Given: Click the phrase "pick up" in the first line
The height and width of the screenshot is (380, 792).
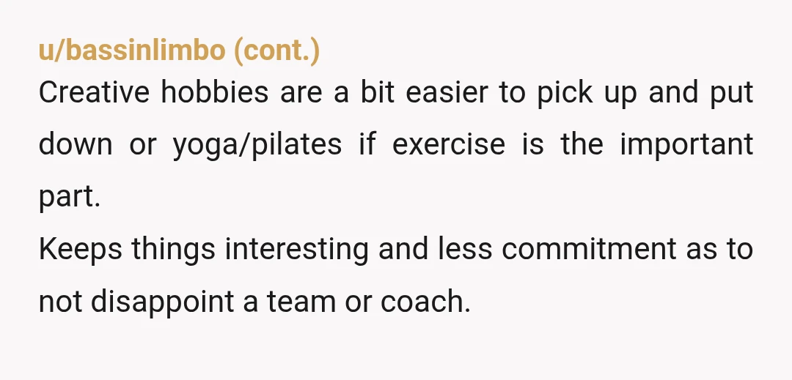Looking at the screenshot, I should click(x=587, y=94).
